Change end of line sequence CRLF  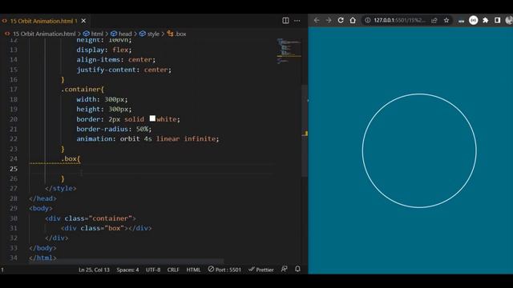point(173,270)
